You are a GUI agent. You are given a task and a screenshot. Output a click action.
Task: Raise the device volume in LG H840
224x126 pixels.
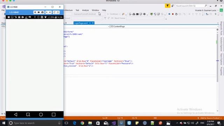(50, 12)
